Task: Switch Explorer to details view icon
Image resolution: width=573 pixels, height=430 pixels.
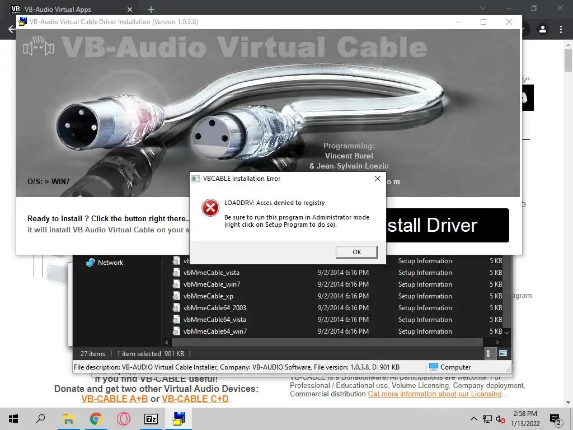Action: click(489, 353)
